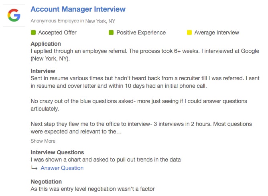Click the New York, NY location text

tap(100, 21)
